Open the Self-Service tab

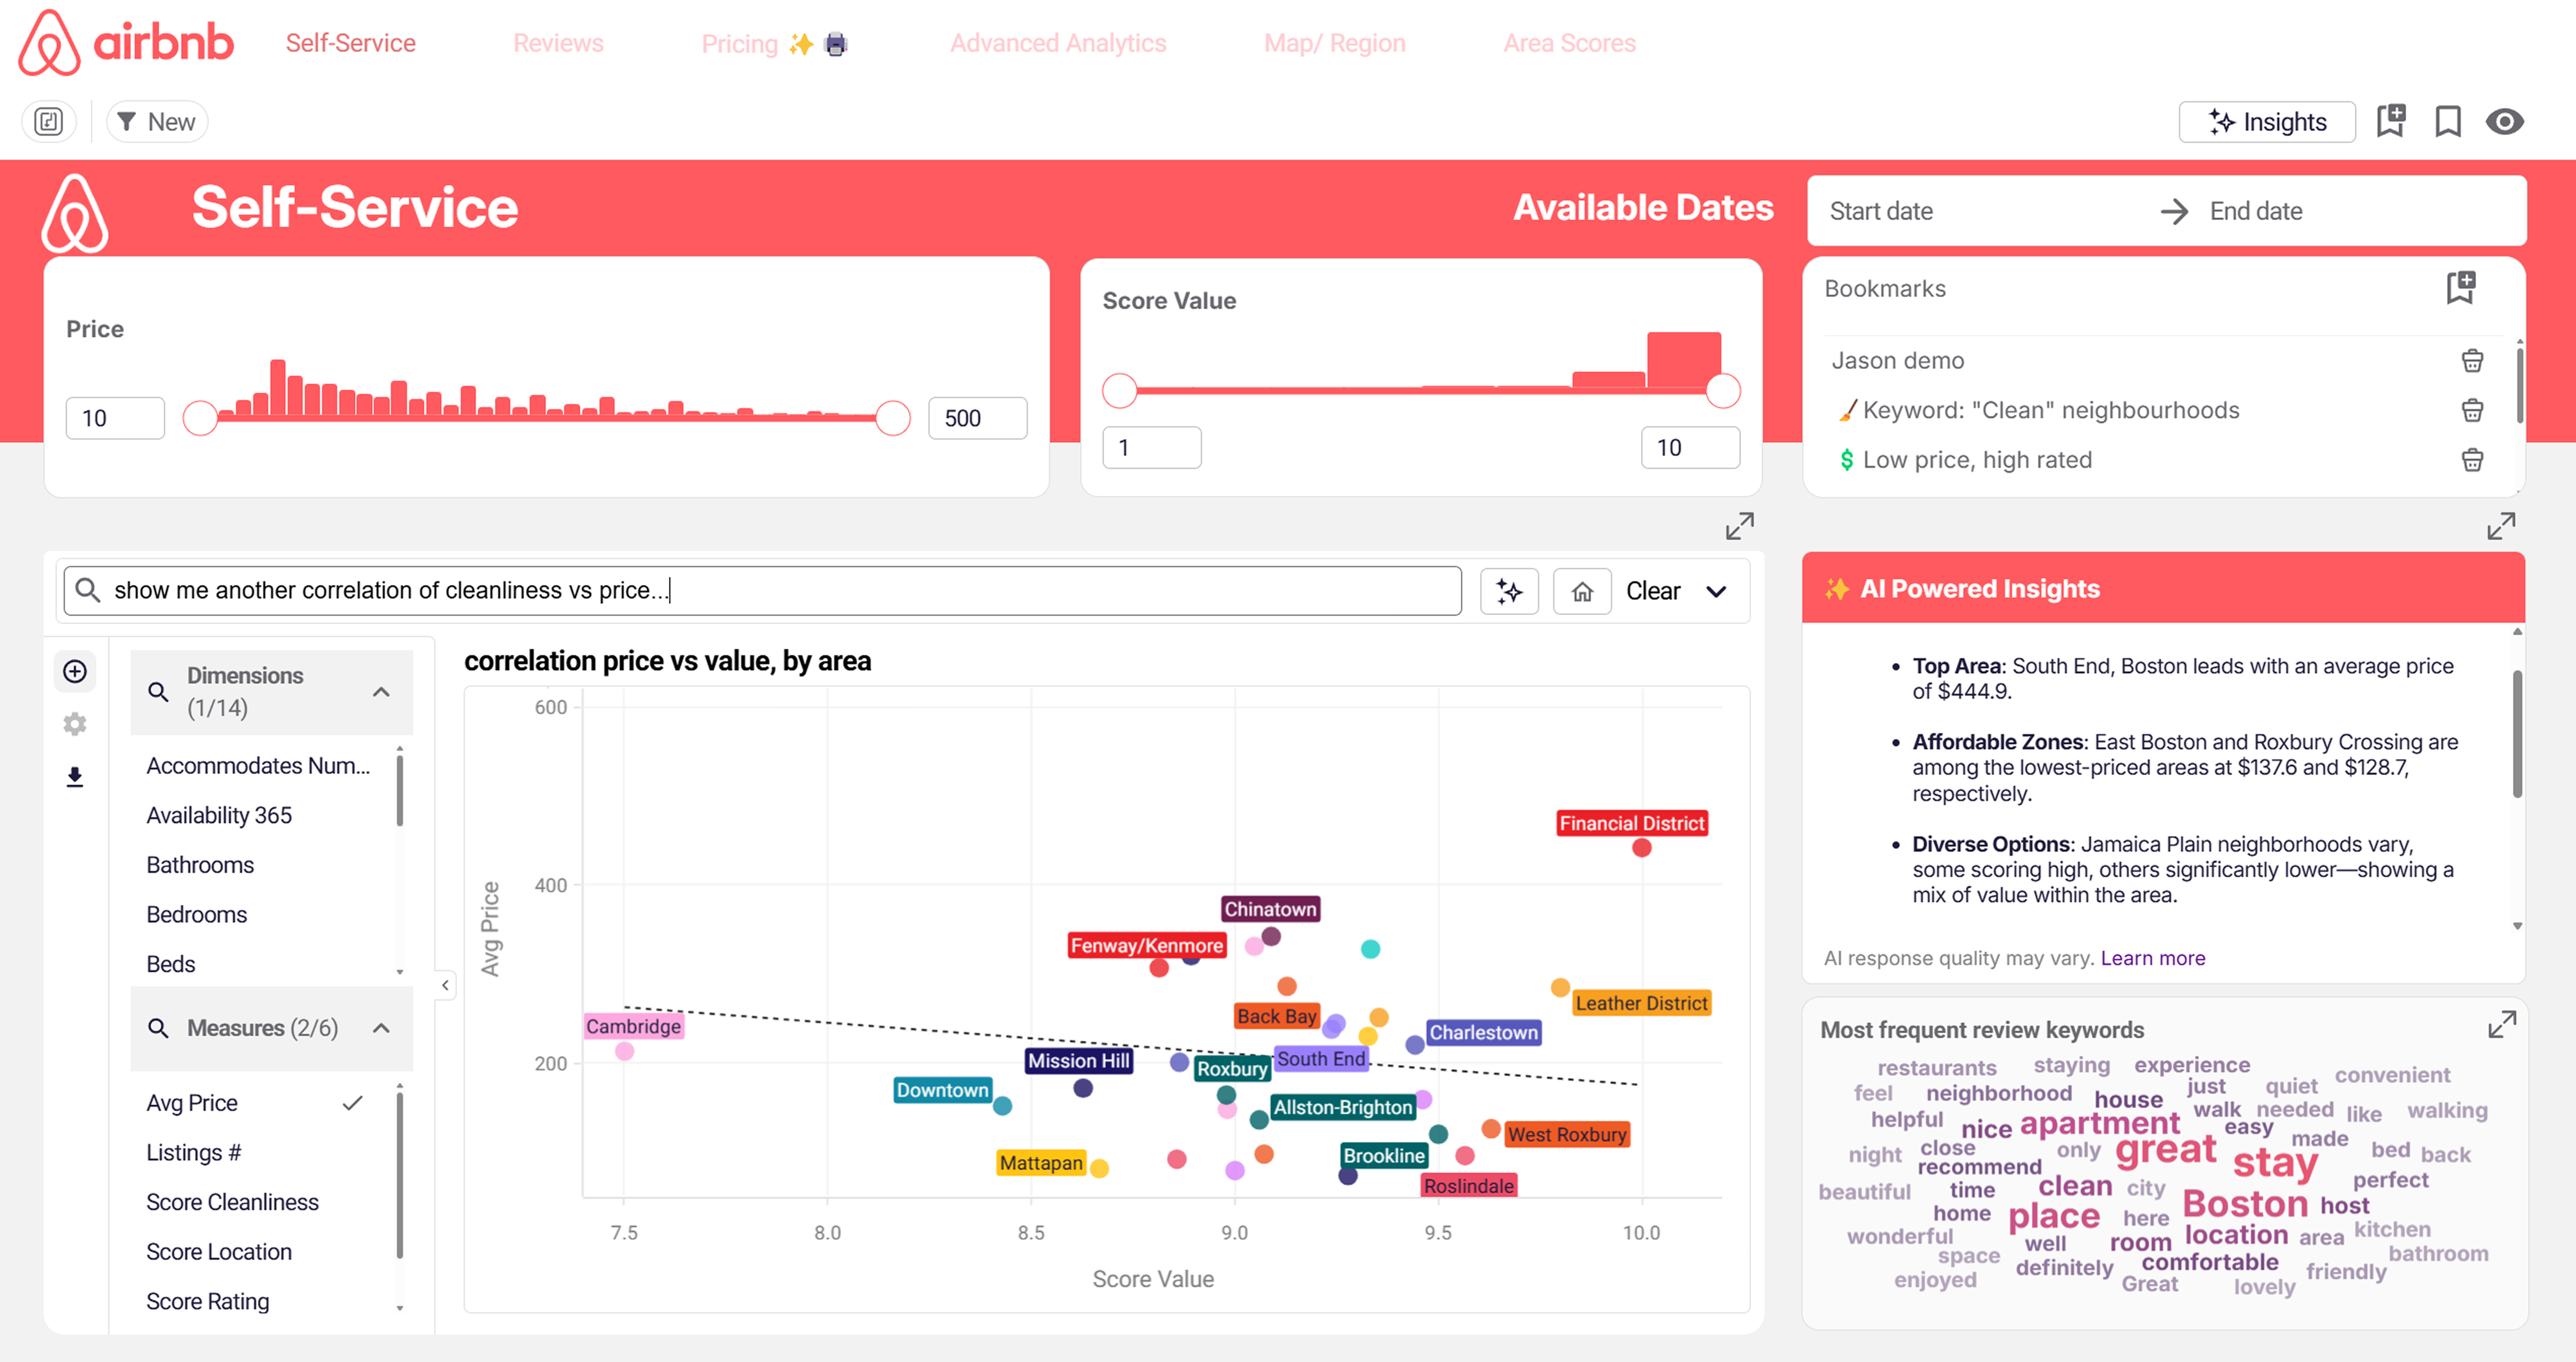point(351,43)
